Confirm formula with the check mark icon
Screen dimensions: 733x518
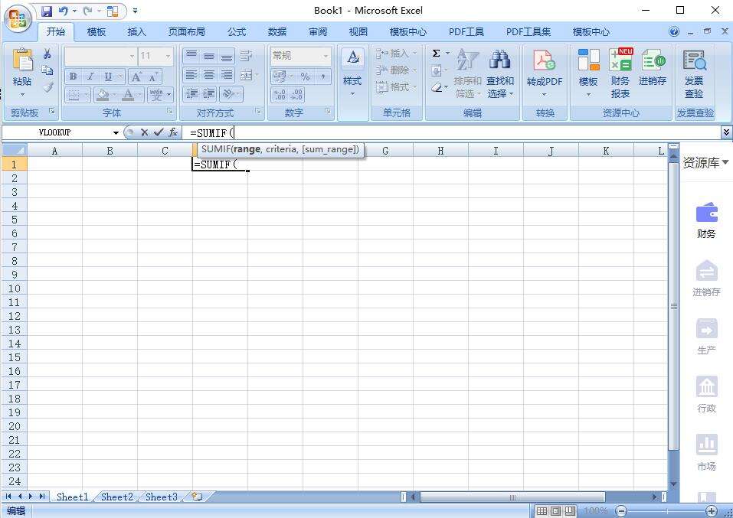[159, 132]
